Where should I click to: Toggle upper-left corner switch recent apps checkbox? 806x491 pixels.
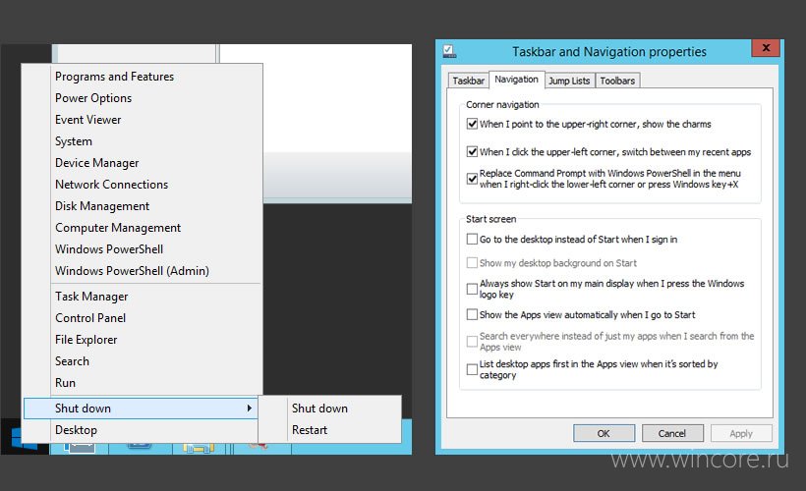pyautogui.click(x=472, y=151)
